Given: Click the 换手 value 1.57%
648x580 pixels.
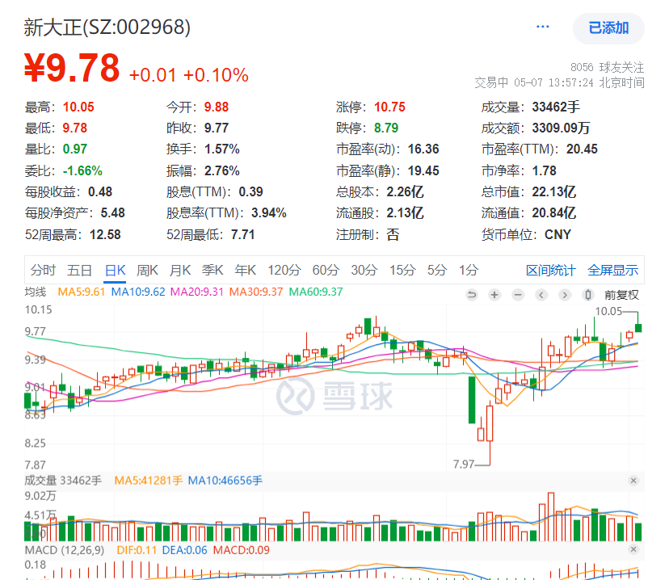Looking at the screenshot, I should (222, 149).
